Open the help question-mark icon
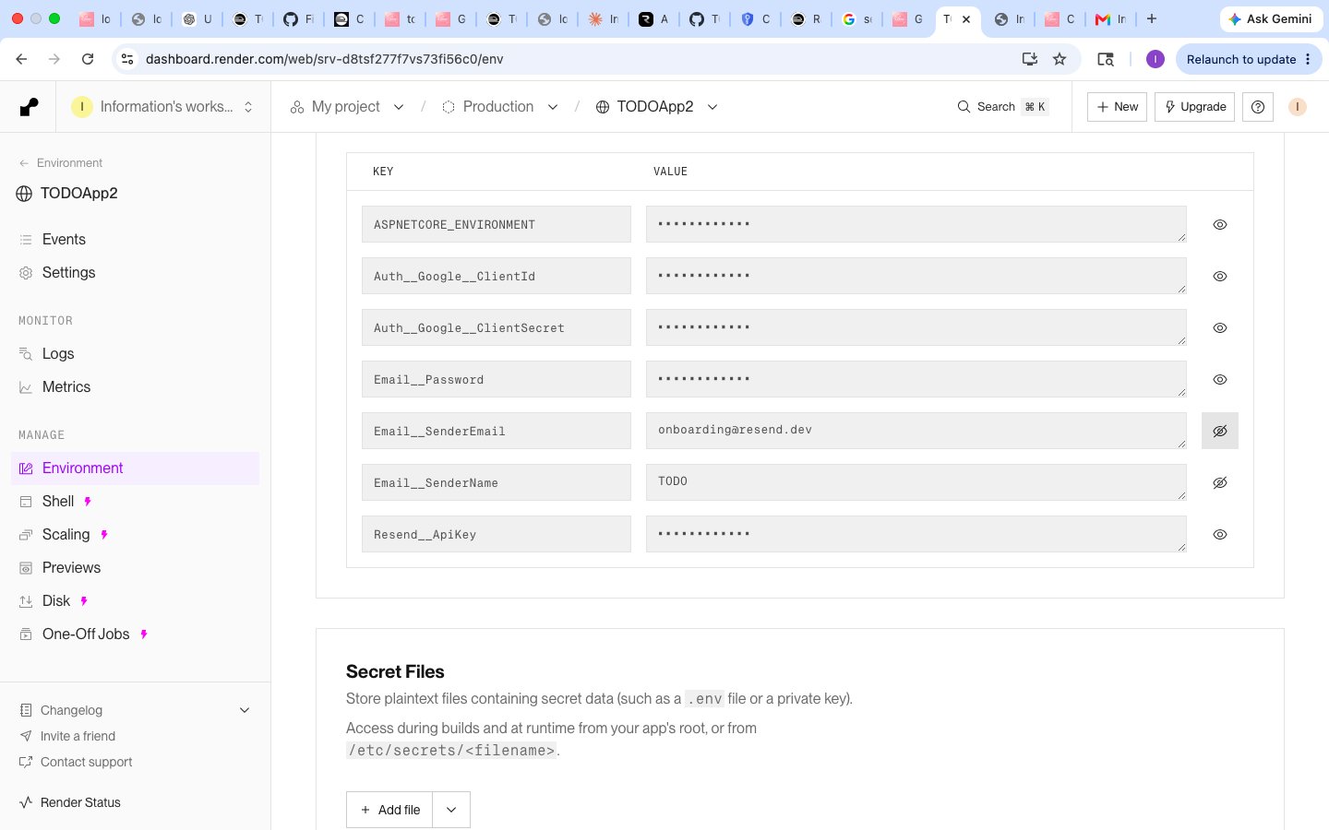Screen dimensions: 1329x830 (x=1257, y=107)
